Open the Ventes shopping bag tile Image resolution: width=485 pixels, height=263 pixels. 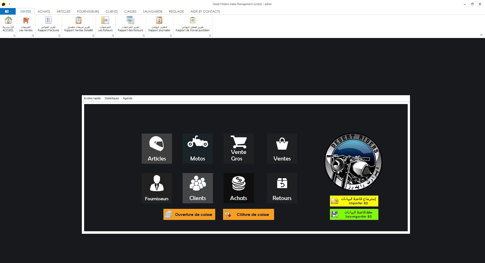pyautogui.click(x=282, y=149)
